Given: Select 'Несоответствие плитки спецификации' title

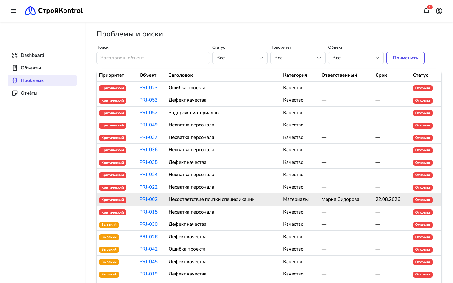Looking at the screenshot, I should tap(212, 199).
